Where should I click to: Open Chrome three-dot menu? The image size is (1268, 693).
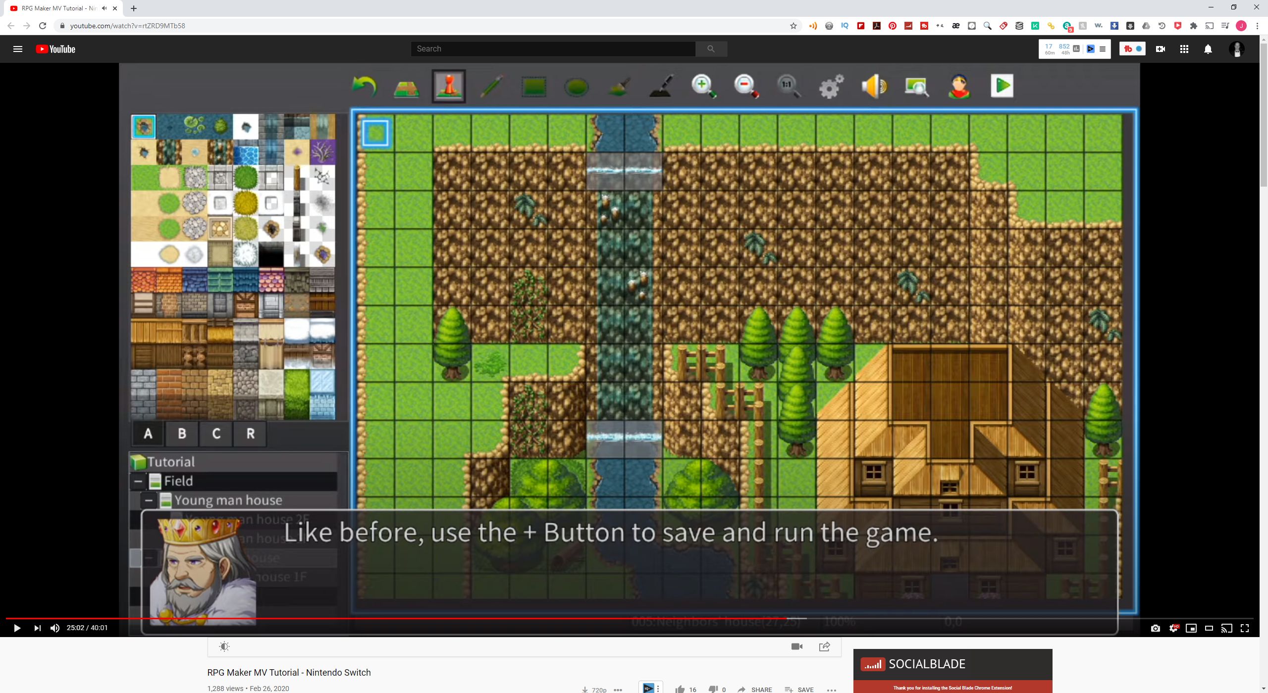click(x=1257, y=26)
